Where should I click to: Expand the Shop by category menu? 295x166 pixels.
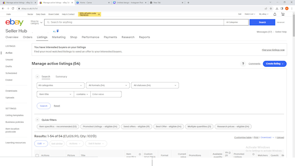point(36,23)
